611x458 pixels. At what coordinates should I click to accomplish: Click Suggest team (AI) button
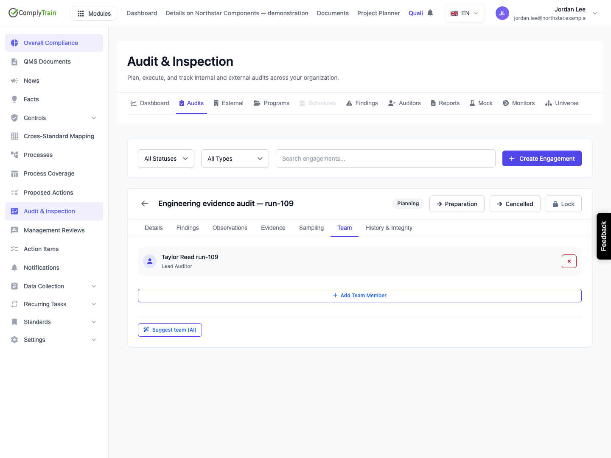click(x=170, y=330)
